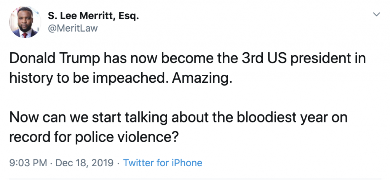Open the tweet options chevron menu
Screen dimensions: 390x180
(376, 14)
